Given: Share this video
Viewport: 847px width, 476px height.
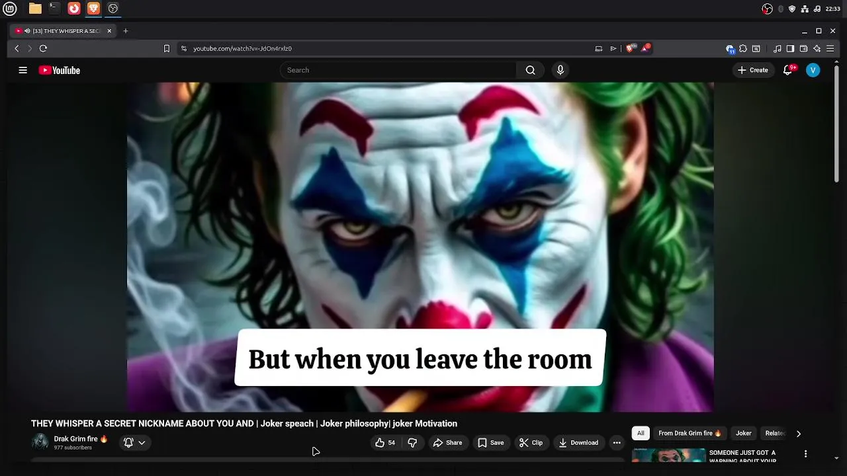Looking at the screenshot, I should 447,443.
